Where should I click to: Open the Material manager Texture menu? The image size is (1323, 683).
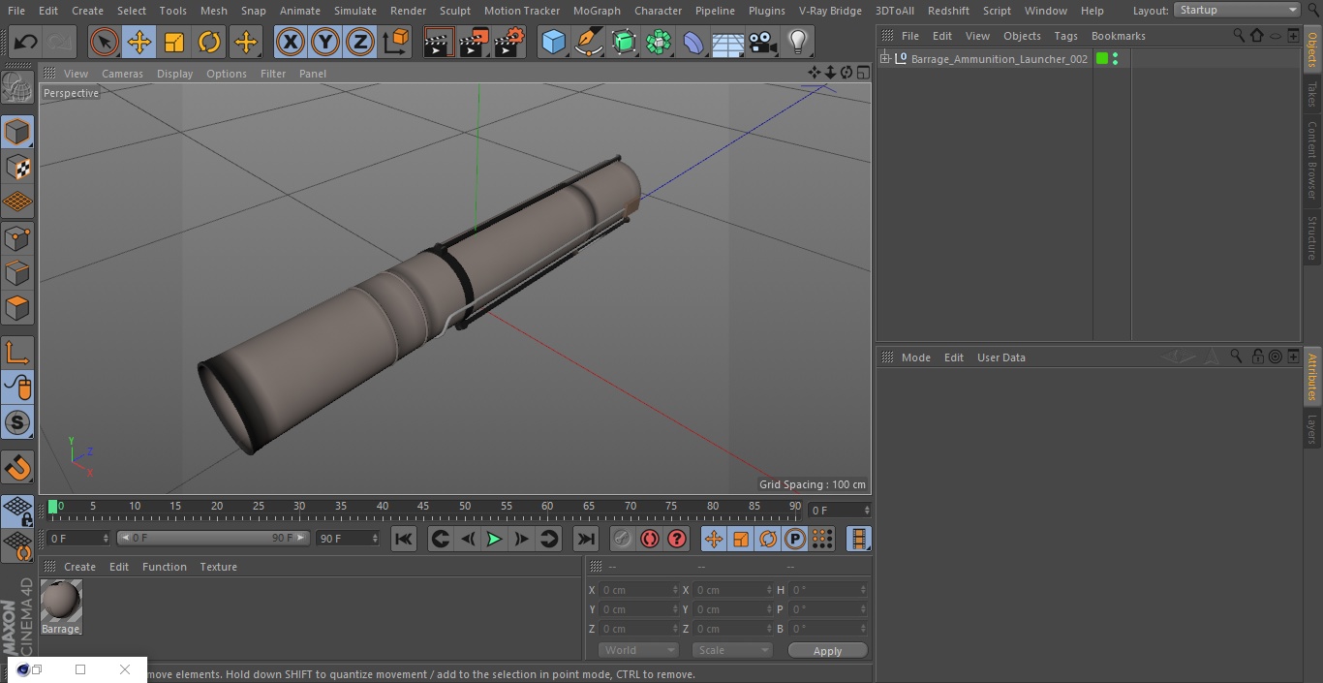coord(218,567)
